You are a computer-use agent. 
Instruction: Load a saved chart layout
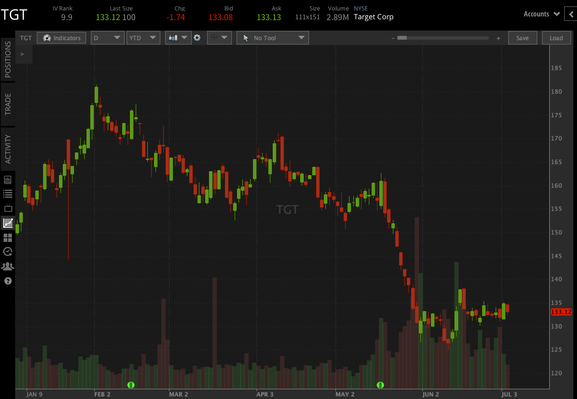pyautogui.click(x=556, y=37)
